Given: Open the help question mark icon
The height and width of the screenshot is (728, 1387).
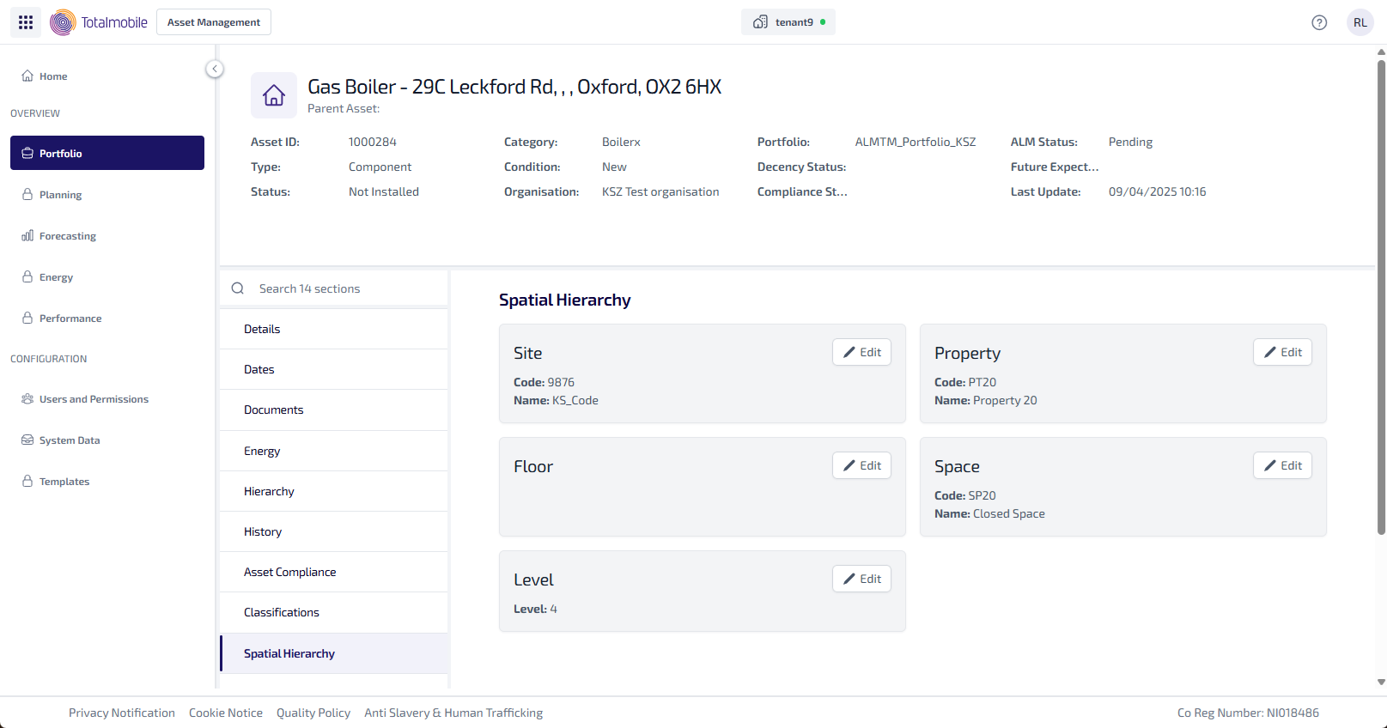Looking at the screenshot, I should tap(1319, 22).
